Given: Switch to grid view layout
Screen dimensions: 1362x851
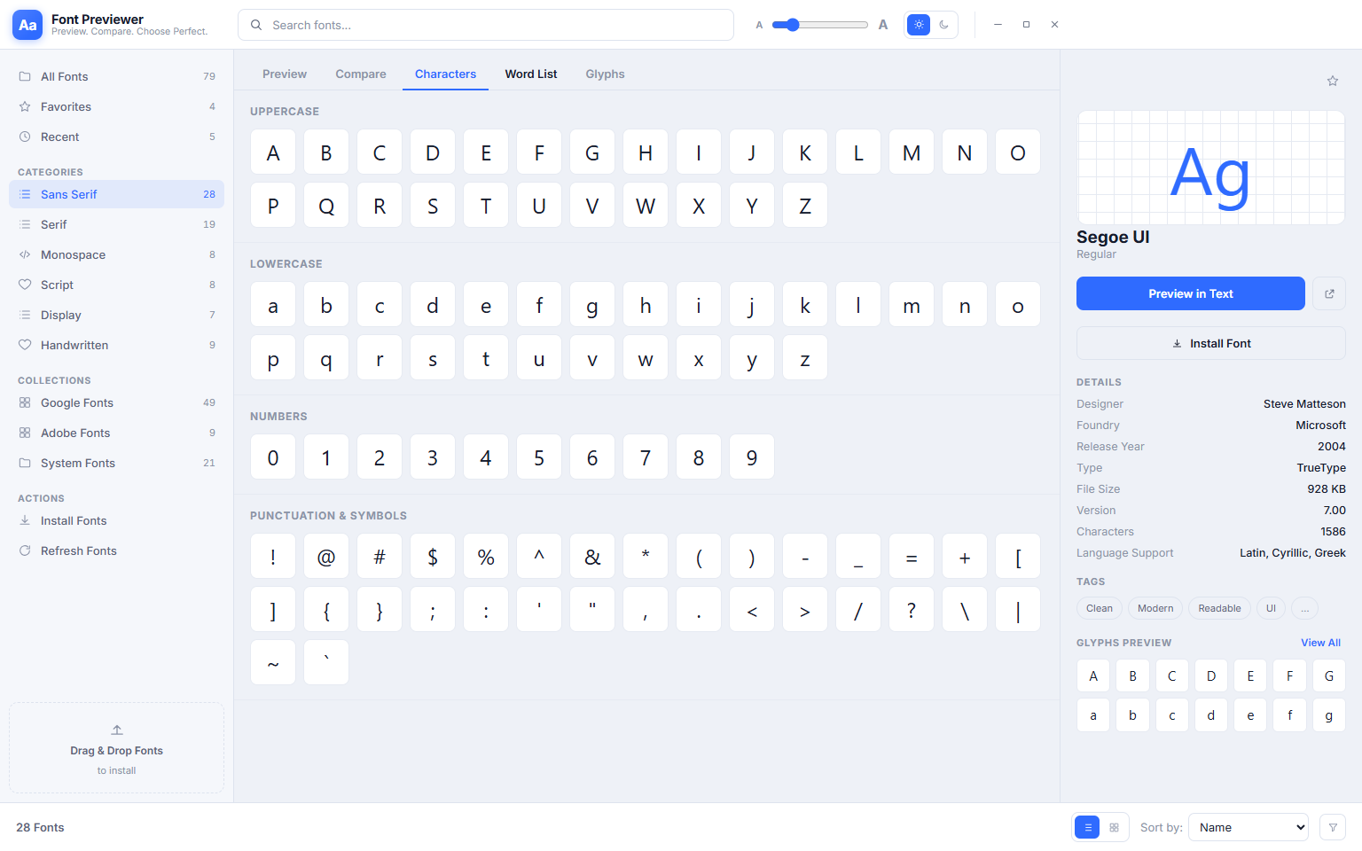Looking at the screenshot, I should pyautogui.click(x=1114, y=827).
